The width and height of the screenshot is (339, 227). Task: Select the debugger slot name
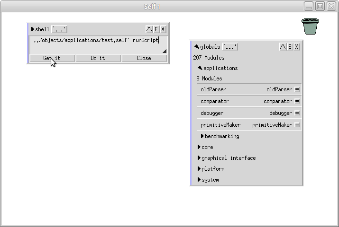[x=212, y=113]
